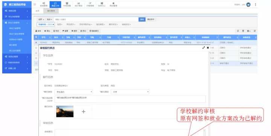Click the widest toolbar button with grid icon

tap(94, 31)
